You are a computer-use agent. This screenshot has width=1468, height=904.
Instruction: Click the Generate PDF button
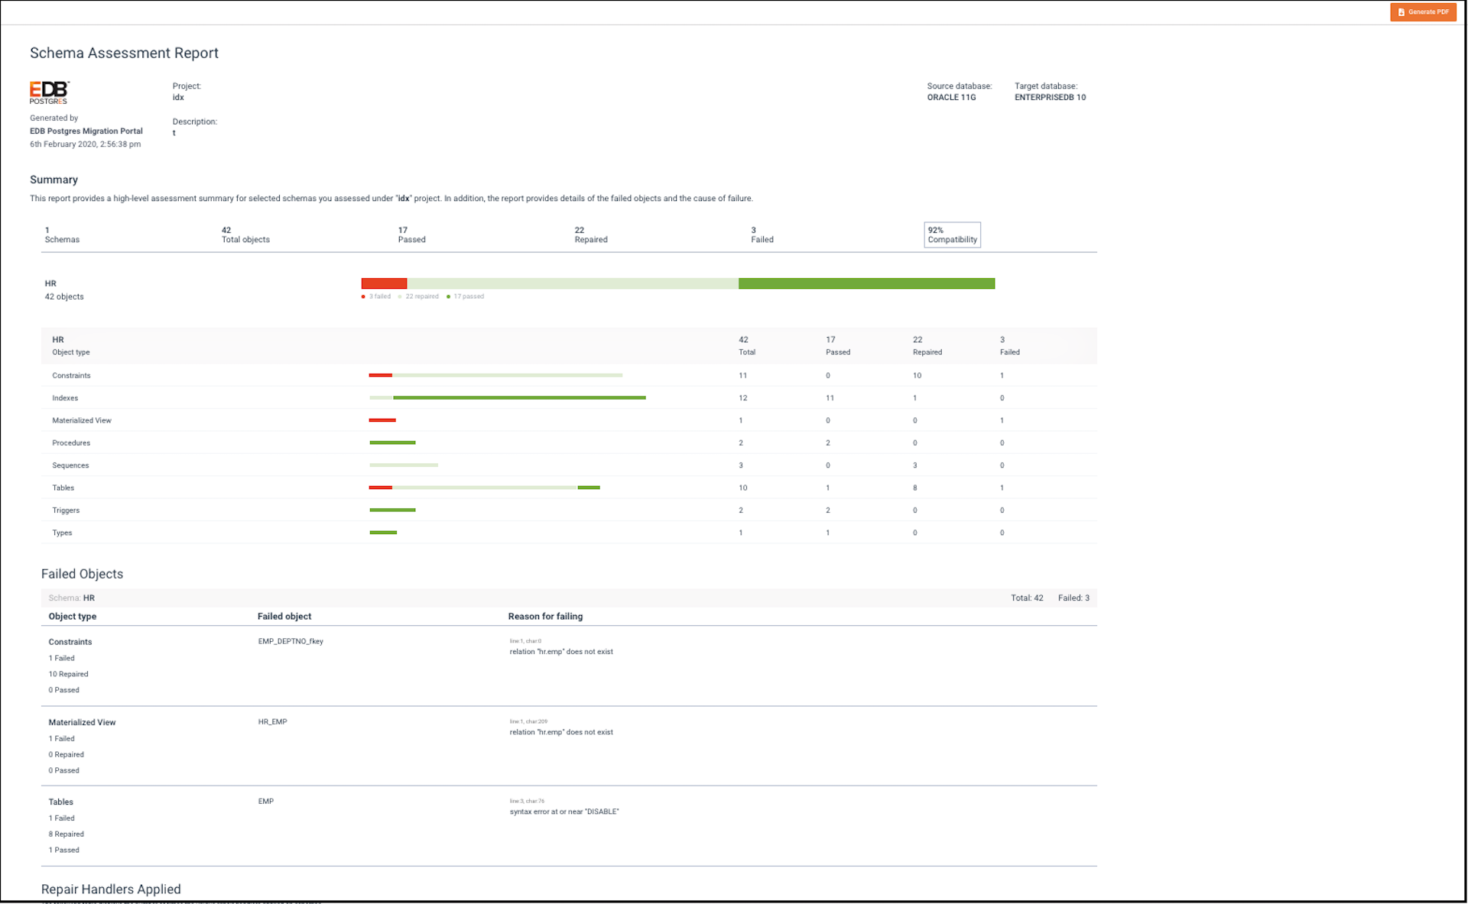click(x=1423, y=12)
